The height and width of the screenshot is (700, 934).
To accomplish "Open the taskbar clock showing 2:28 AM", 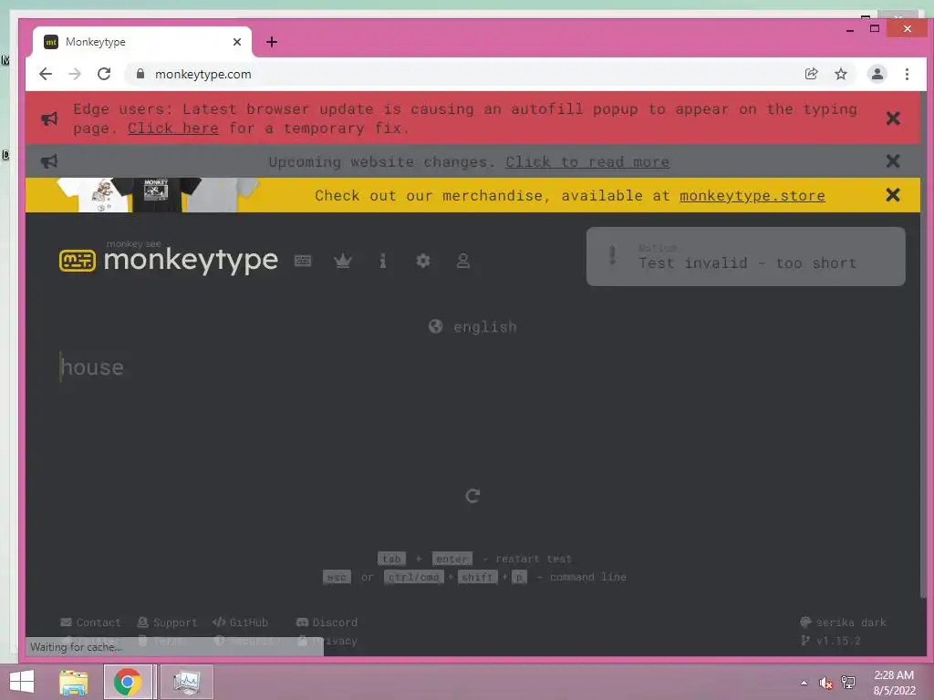I will click(894, 683).
